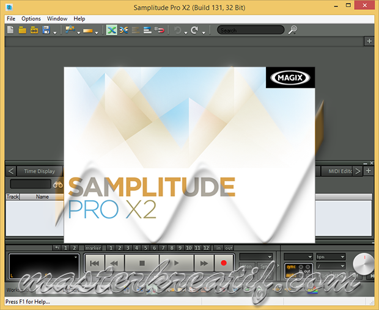This screenshot has width=379, height=310.
Task: Skip to the start with the transport button
Action: tap(95, 263)
